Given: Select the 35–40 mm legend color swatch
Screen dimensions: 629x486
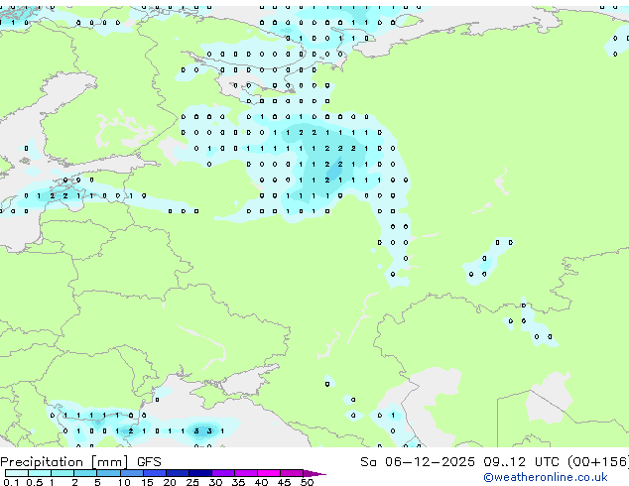Looking at the screenshot, I should (246, 473).
